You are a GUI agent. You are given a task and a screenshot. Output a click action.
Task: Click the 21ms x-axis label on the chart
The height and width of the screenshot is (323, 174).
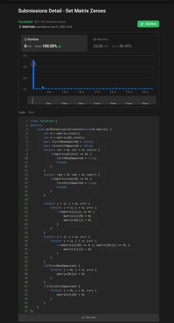[x=97, y=92]
